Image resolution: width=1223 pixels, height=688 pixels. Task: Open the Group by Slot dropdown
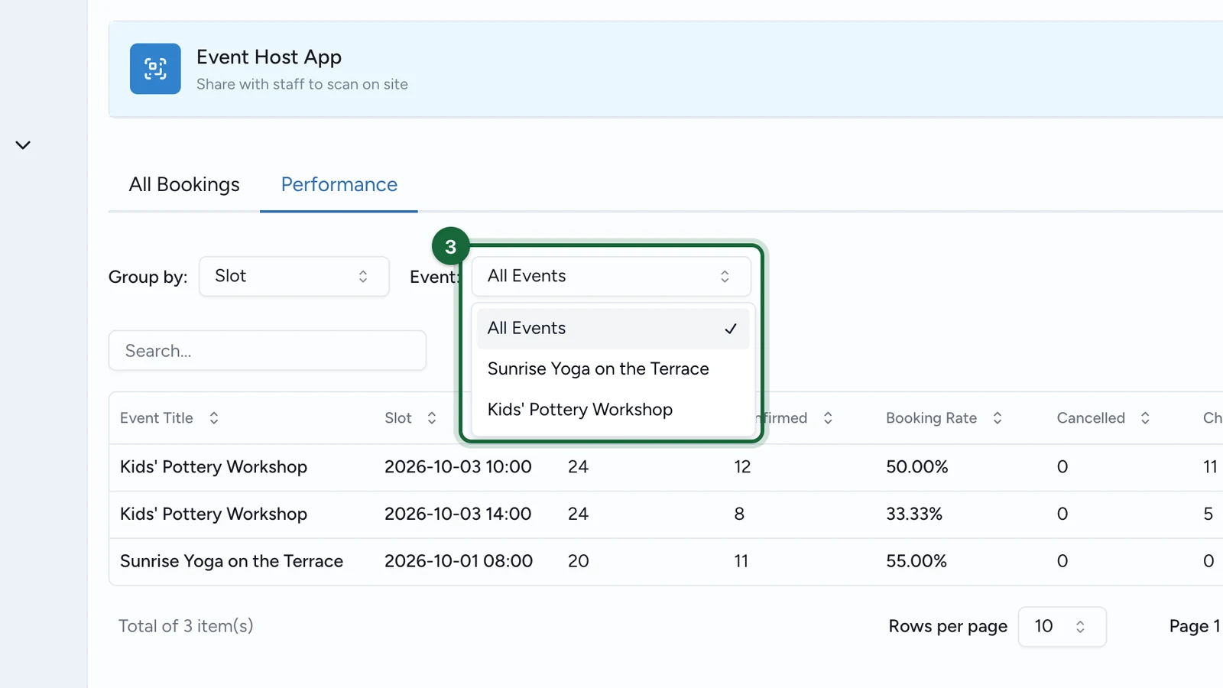click(x=294, y=276)
